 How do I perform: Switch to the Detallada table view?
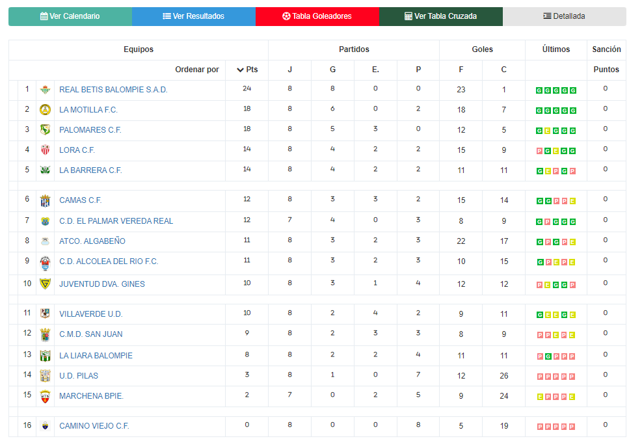565,16
